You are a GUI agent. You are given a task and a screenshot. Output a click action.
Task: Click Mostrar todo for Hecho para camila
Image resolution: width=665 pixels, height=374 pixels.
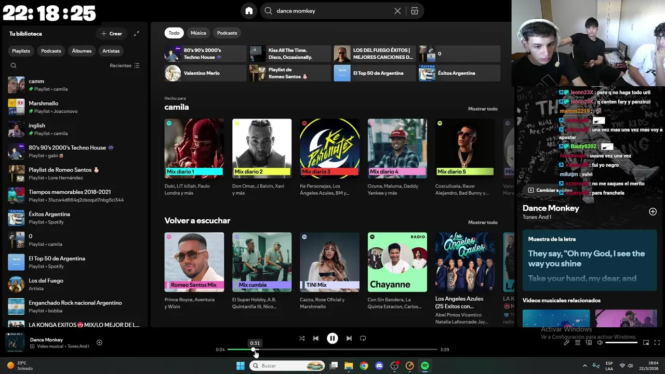coord(483,109)
